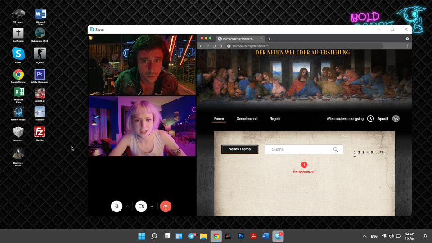Close the Warriorsofenlightenment browser tab
432x243 pixels.
[x=261, y=39]
